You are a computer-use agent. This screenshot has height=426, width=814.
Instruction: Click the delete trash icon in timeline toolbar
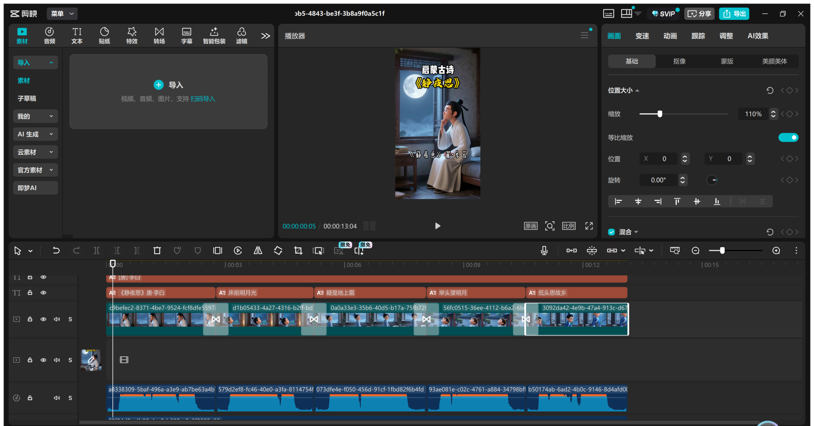click(157, 251)
